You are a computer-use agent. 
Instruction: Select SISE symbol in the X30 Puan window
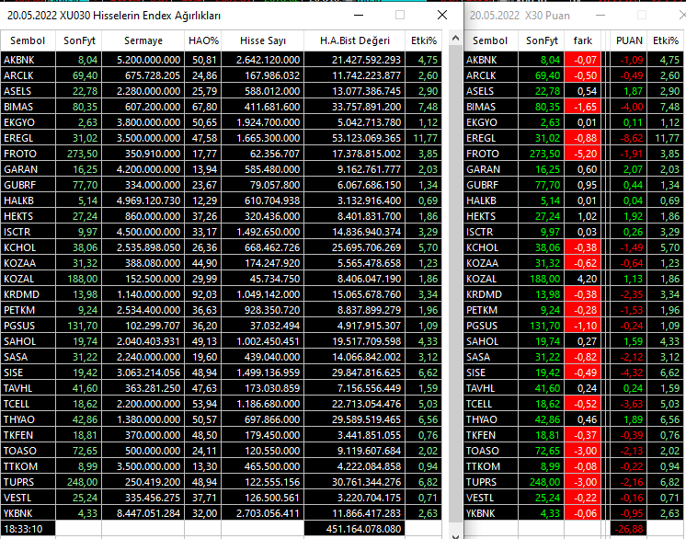point(491,373)
